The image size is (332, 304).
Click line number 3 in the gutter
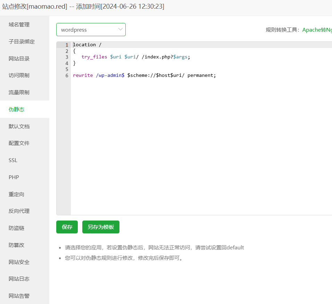point(67,57)
